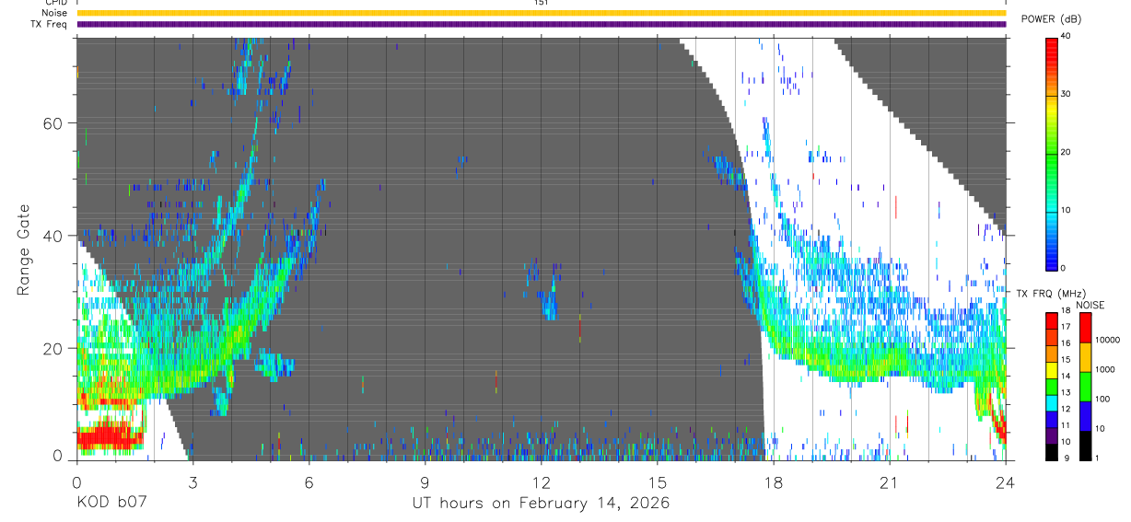Click 'UT hours on February 14, 2026' title
This screenshot has width=1131, height=522.
click(541, 504)
